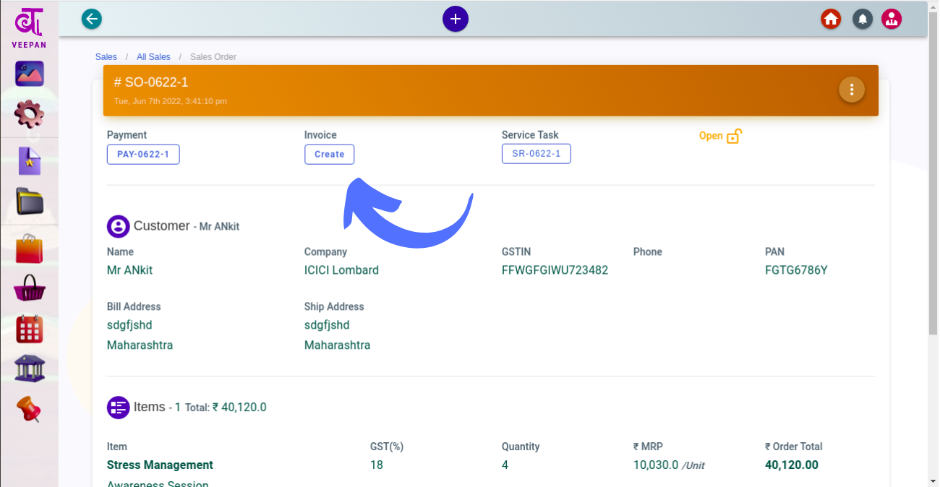
Task: Click order total 40,120.00
Action: [x=792, y=465]
